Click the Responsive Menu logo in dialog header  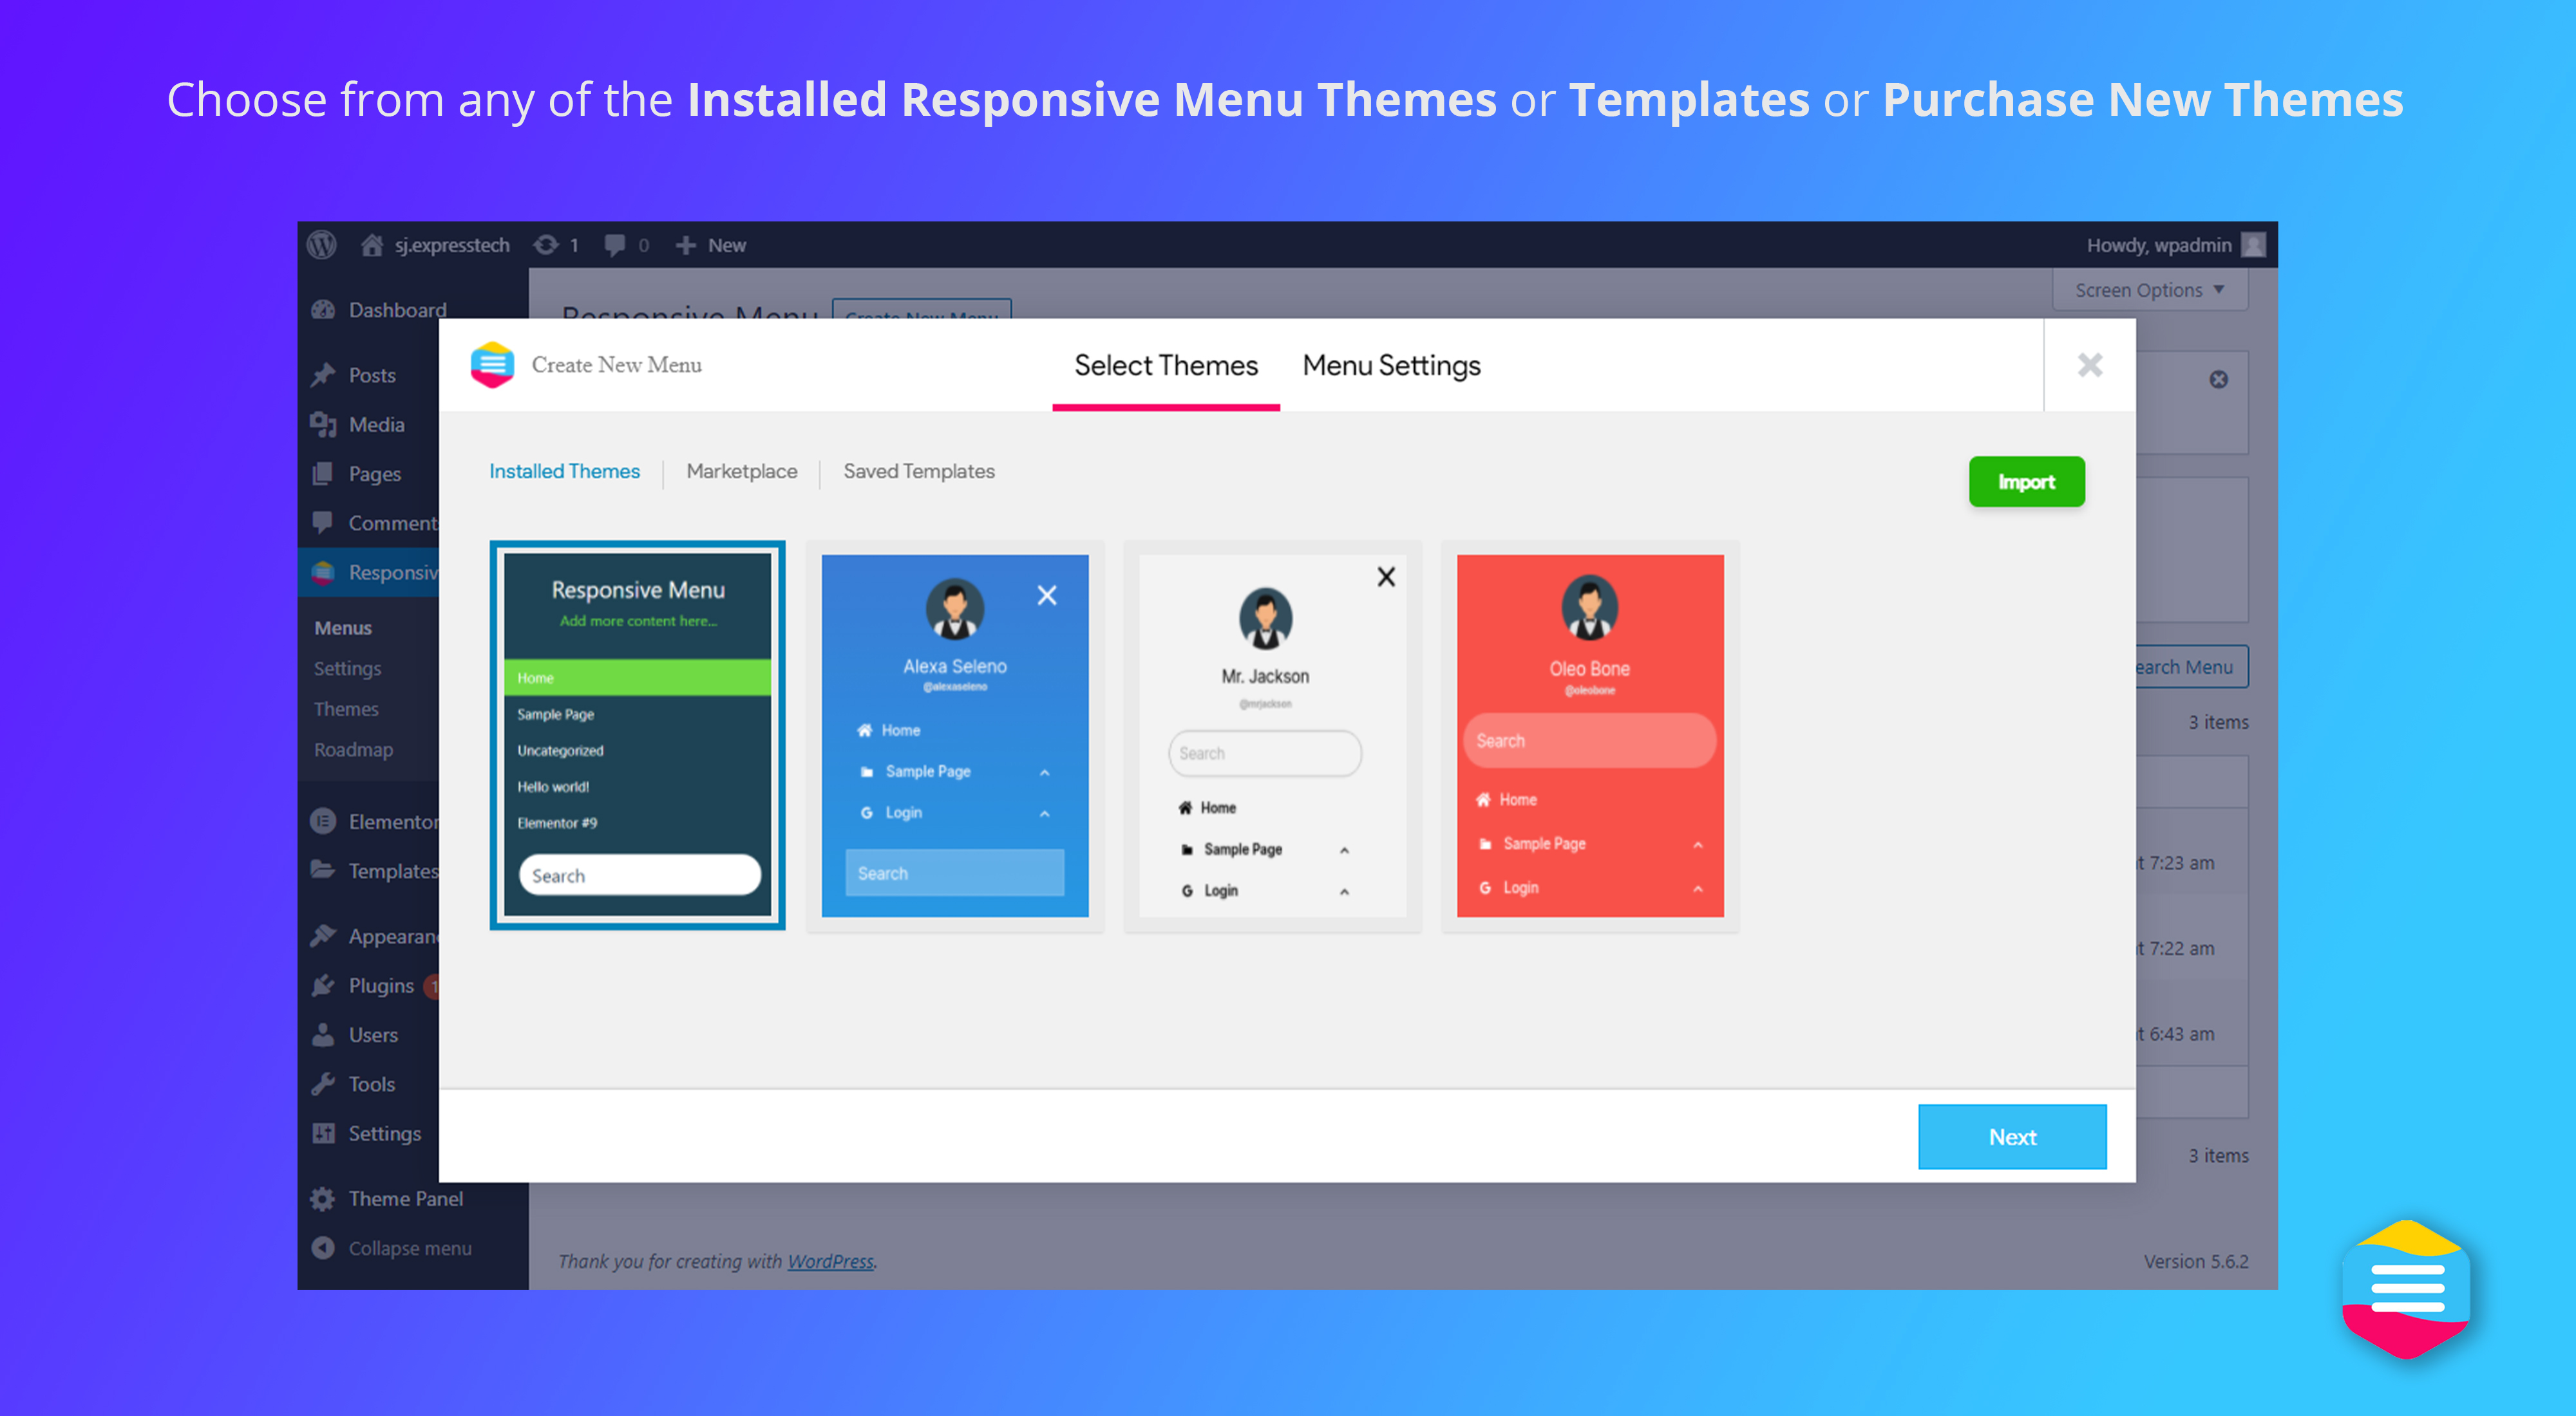point(492,365)
